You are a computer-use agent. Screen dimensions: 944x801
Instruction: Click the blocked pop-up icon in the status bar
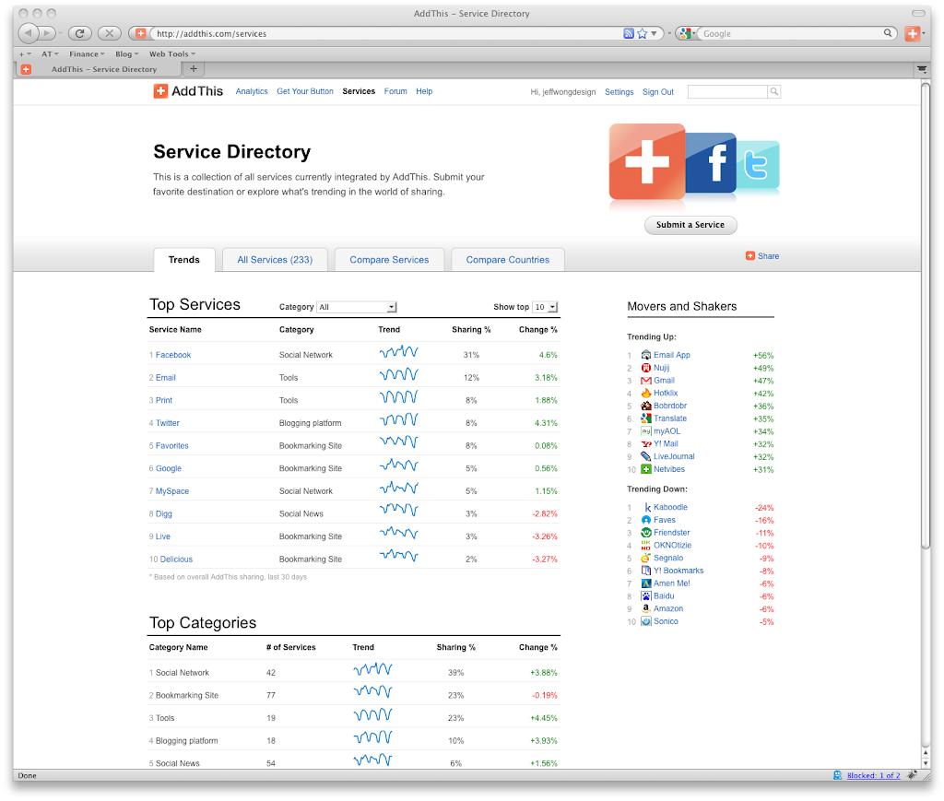point(837,775)
